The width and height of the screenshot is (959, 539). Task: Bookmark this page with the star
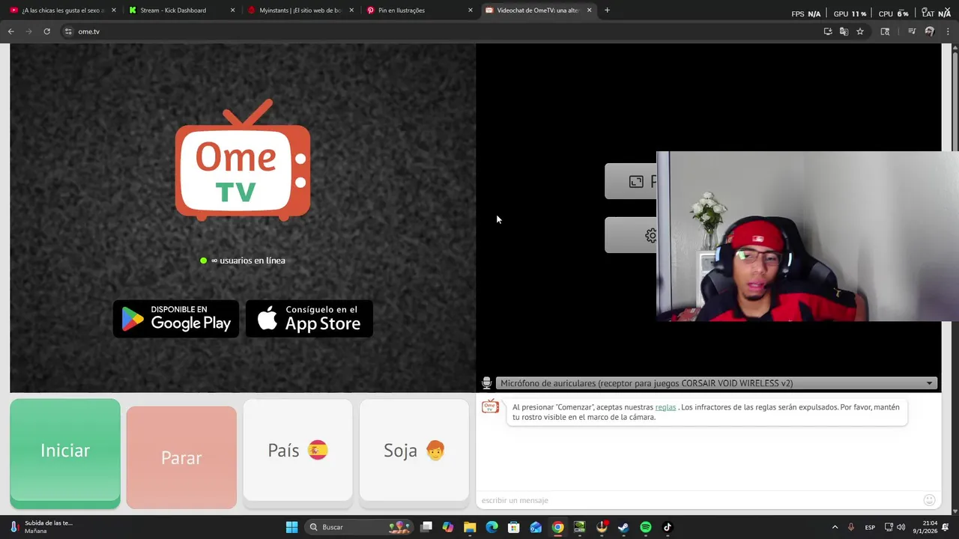[x=860, y=31]
